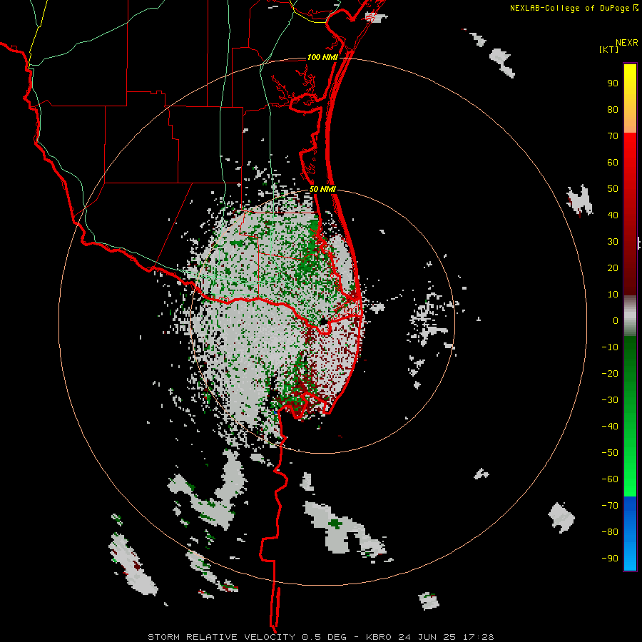Click the "100 NMI" range ring label
The width and height of the screenshot is (642, 642).
[322, 57]
